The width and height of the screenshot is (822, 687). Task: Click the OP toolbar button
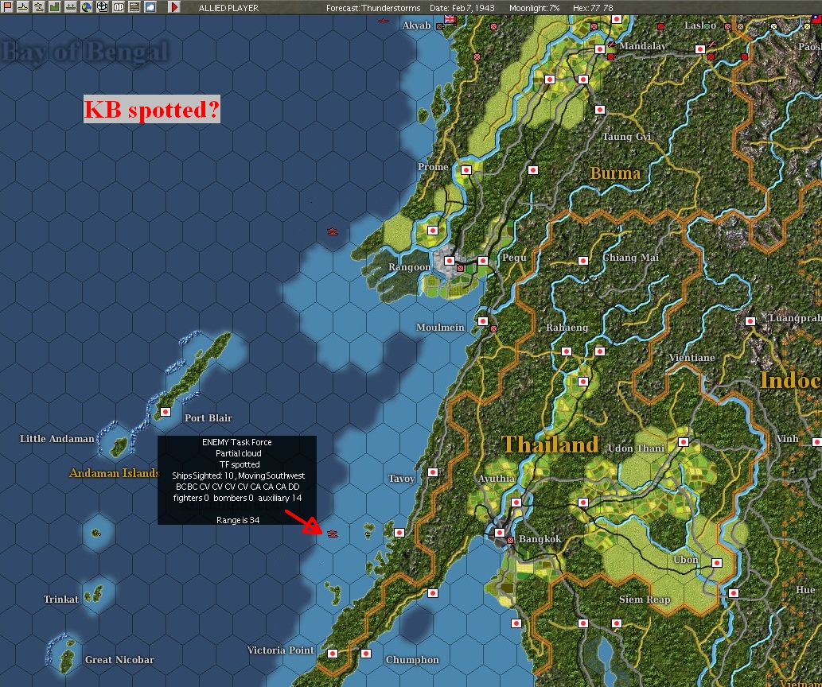pos(119,7)
